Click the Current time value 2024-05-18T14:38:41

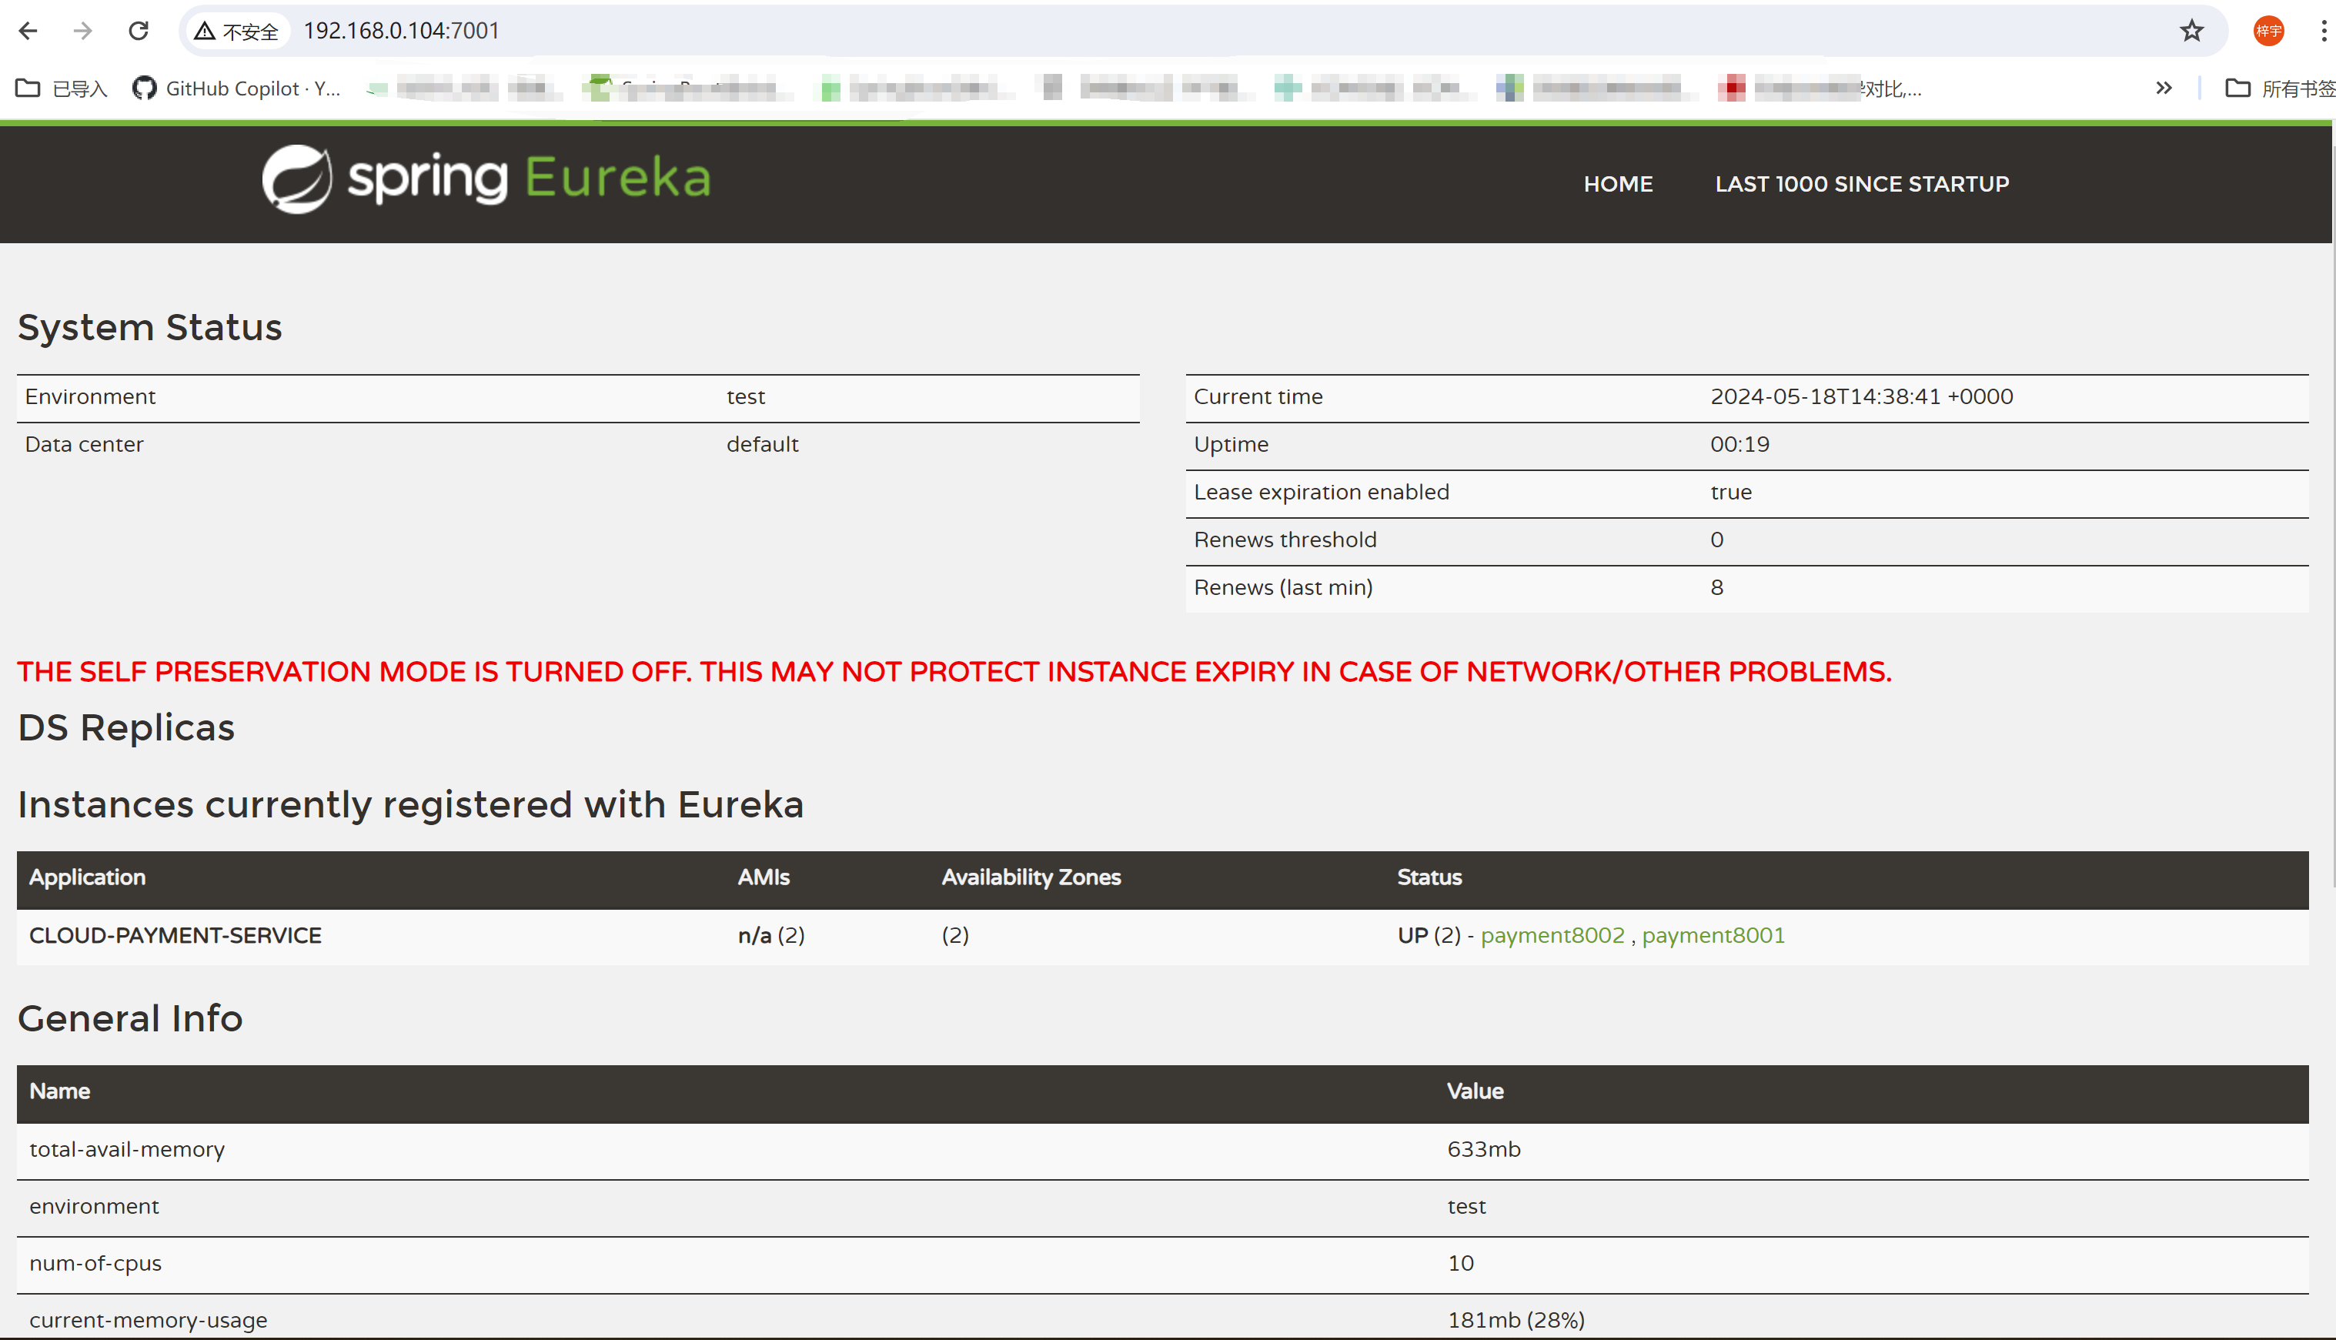[x=1861, y=396]
